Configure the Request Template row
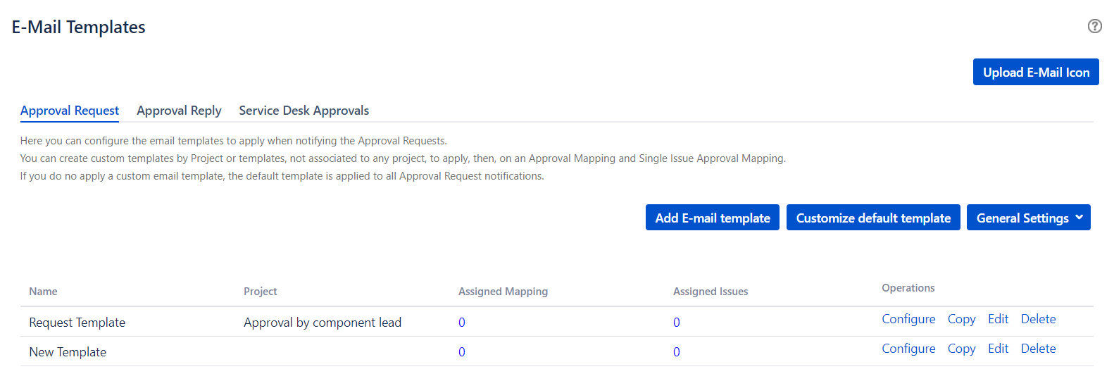The height and width of the screenshot is (381, 1114). 908,319
